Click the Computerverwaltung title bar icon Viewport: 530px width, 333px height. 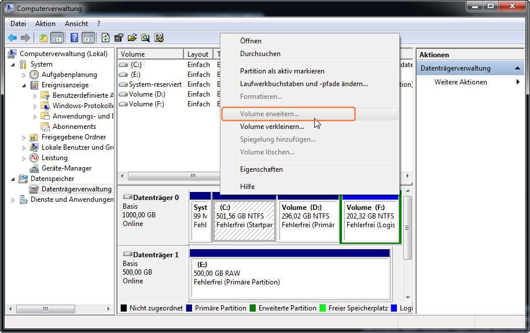[x=9, y=8]
